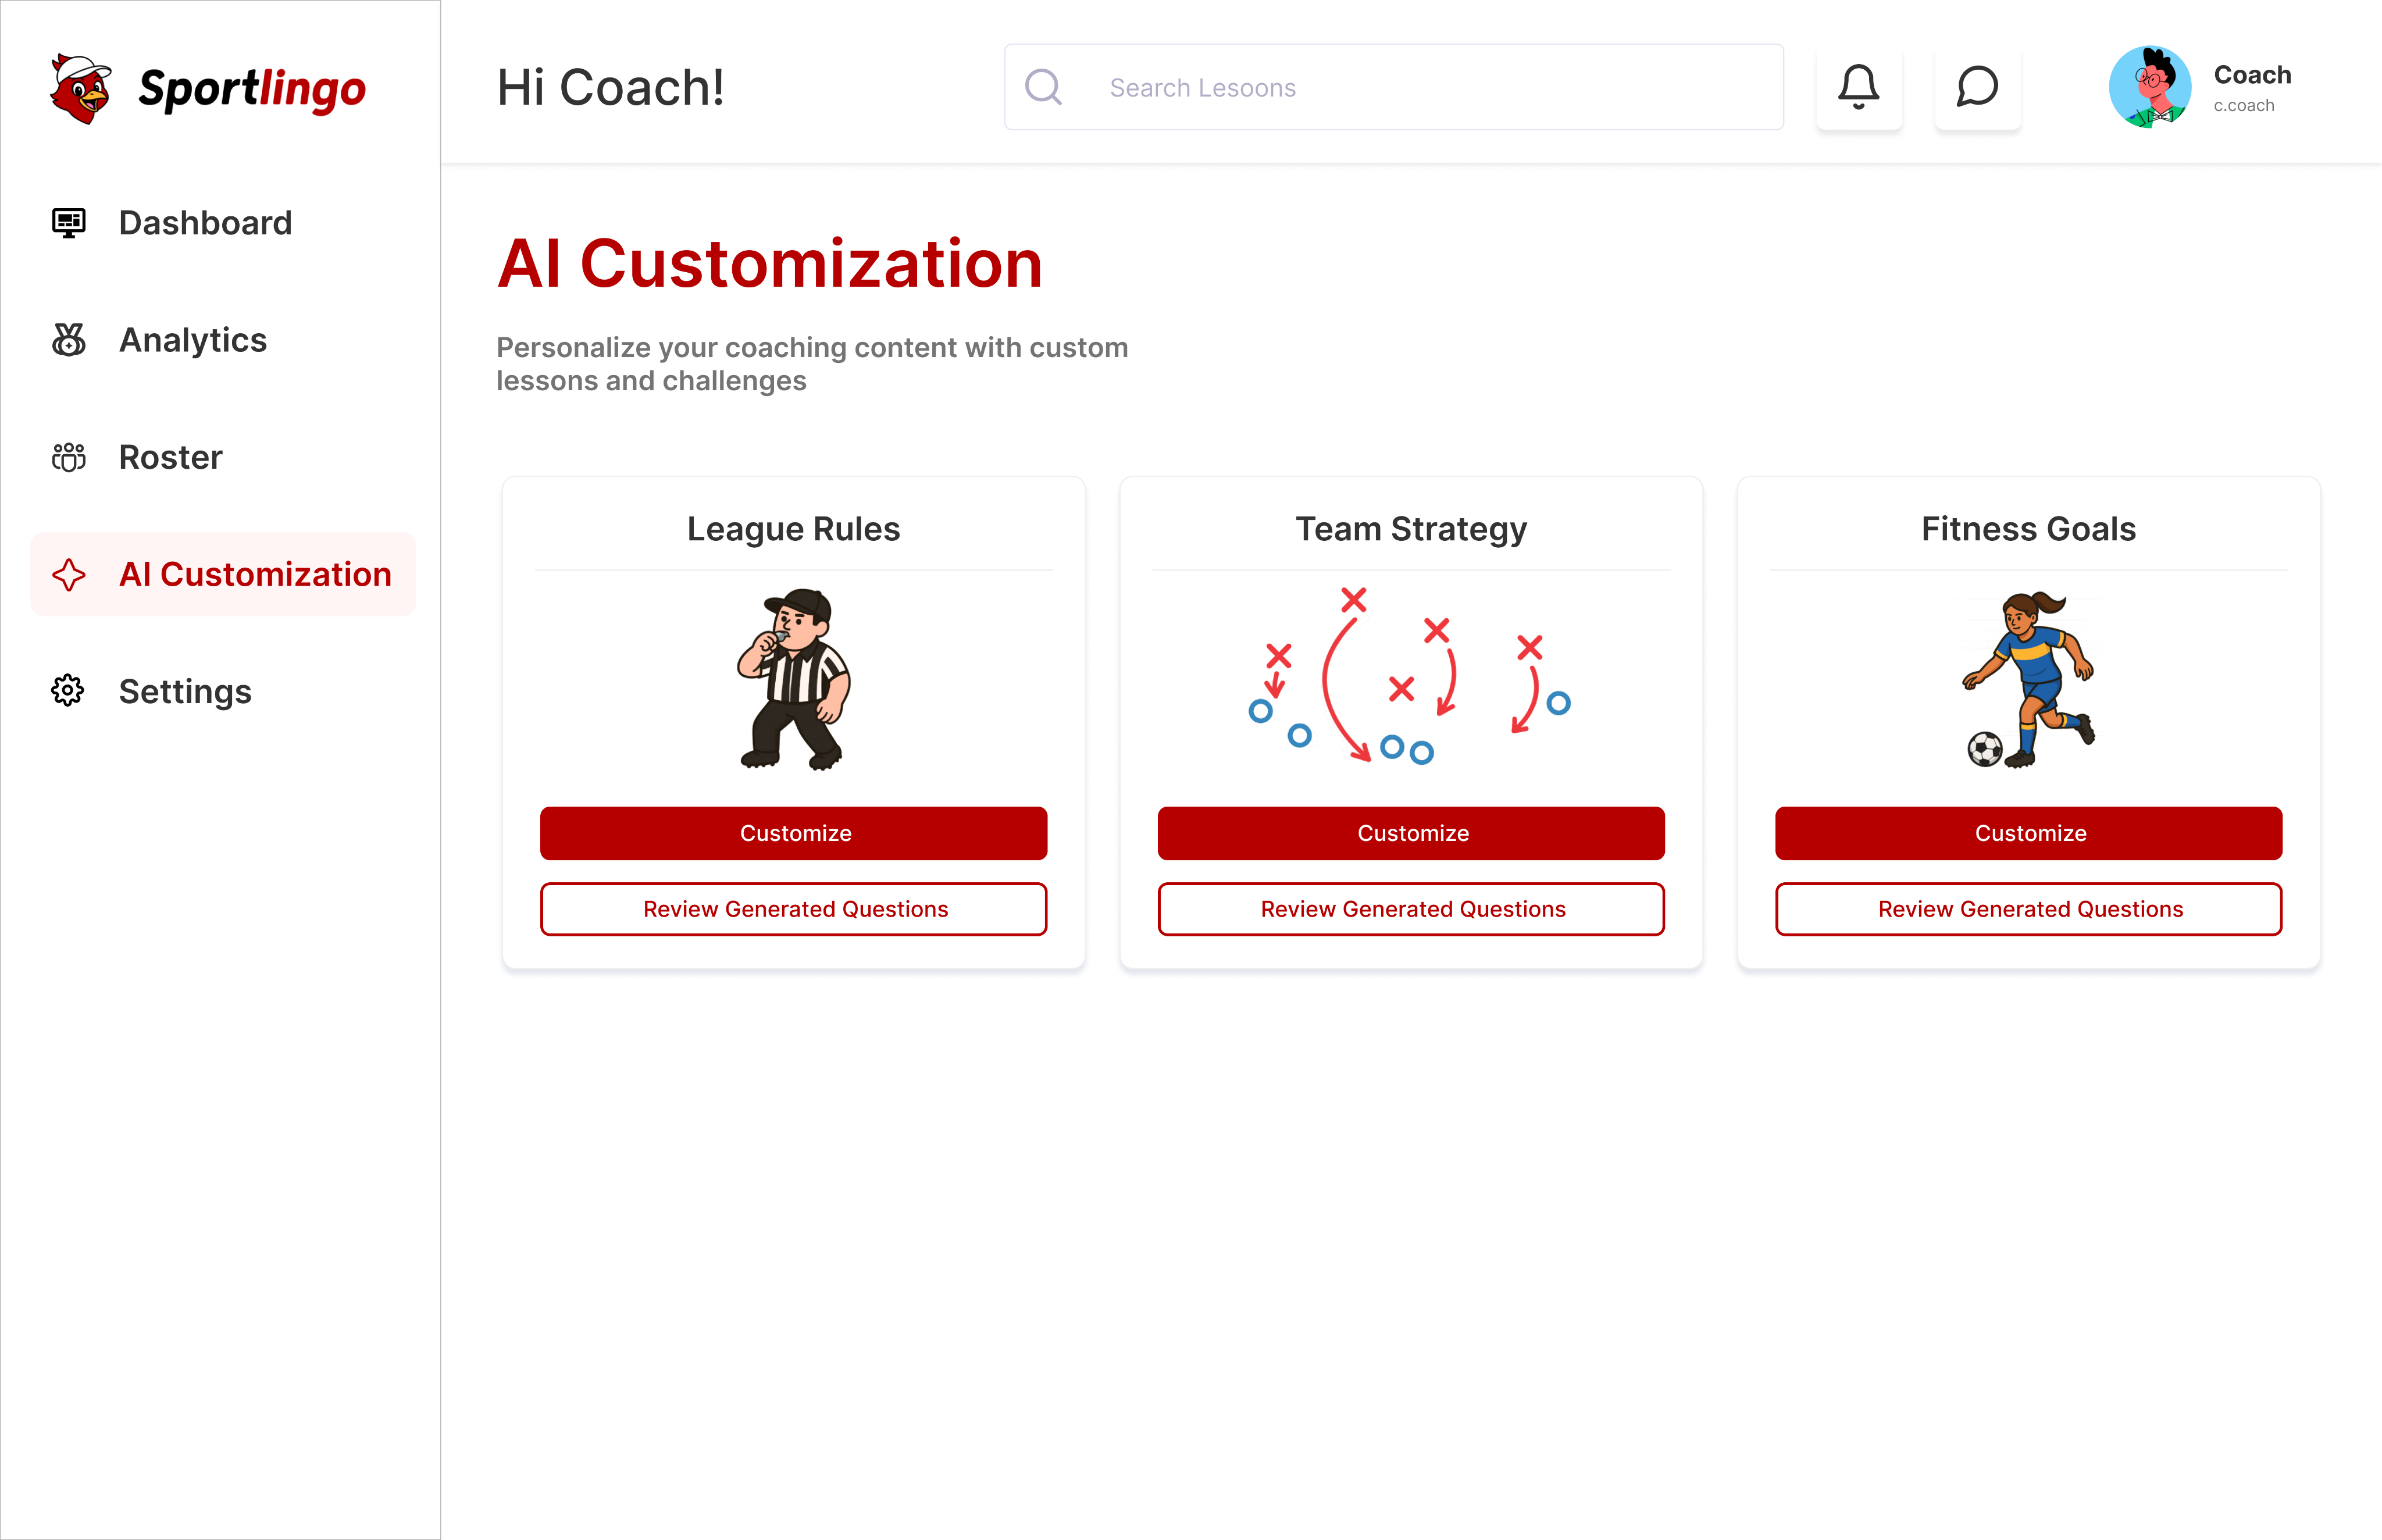Screen dimensions: 2382x1540
Task: Click the Settings gear icon
Action: [69, 691]
